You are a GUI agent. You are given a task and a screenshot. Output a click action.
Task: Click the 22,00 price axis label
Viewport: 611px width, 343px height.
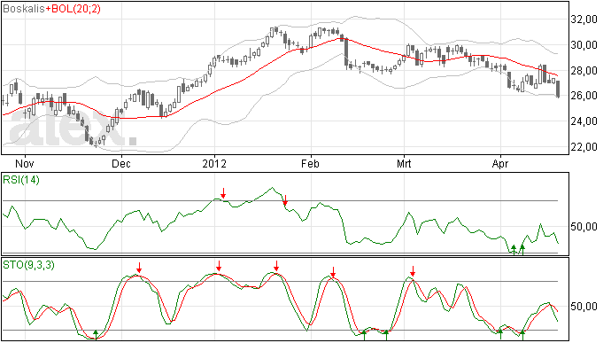584,147
